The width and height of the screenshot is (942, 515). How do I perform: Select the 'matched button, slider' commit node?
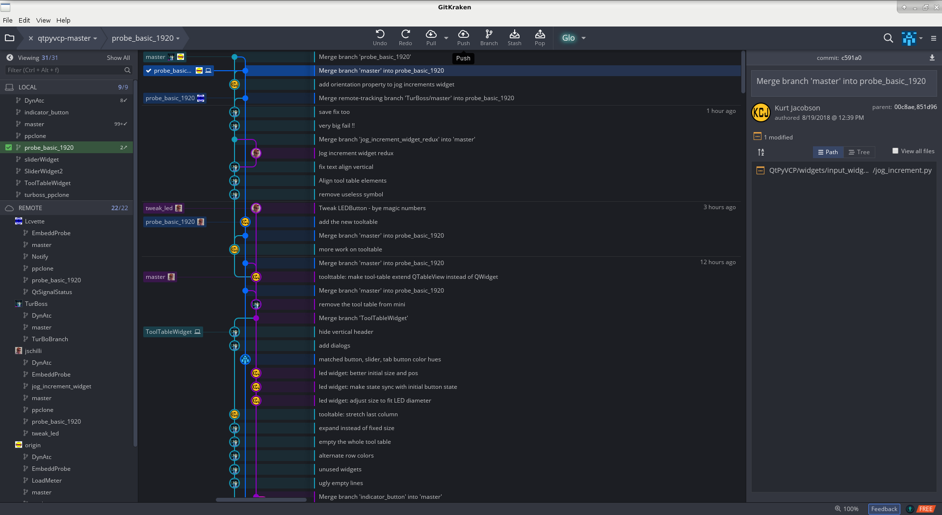[x=245, y=359]
